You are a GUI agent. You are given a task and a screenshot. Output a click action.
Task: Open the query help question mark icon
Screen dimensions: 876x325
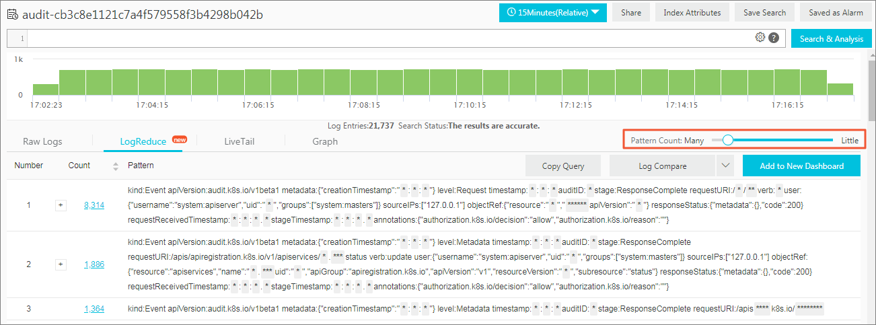point(774,38)
